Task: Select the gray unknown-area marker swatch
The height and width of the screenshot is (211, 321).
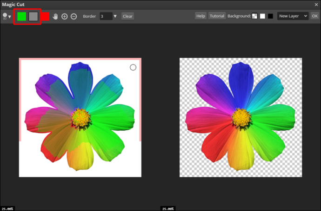Action: click(33, 16)
